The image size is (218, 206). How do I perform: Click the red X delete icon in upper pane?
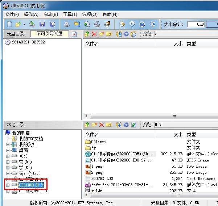click(x=94, y=34)
